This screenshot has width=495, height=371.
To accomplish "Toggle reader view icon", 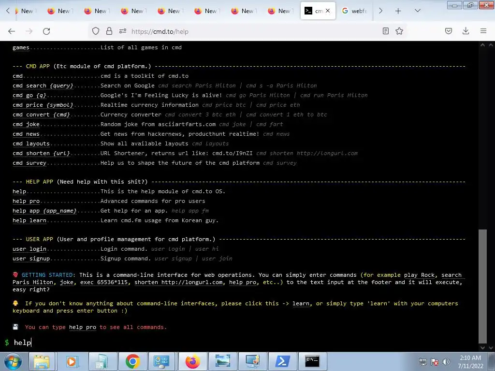I will click(385, 31).
